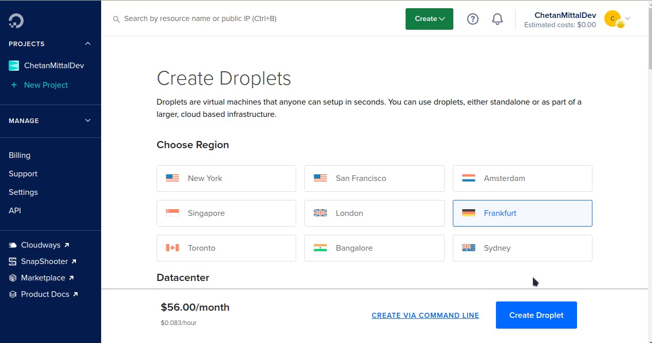Click the $56.00/month price text
652x343 pixels.
195,308
